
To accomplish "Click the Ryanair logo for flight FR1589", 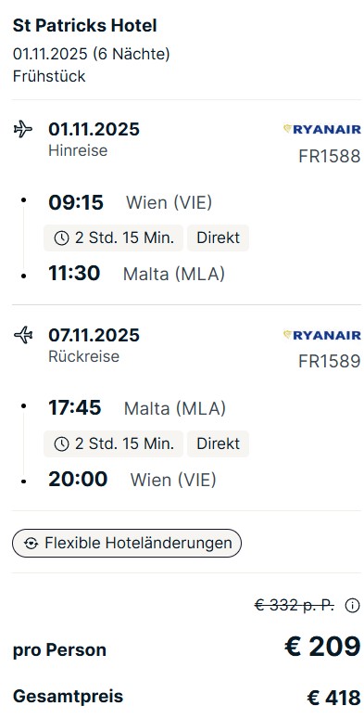I will tap(322, 335).
